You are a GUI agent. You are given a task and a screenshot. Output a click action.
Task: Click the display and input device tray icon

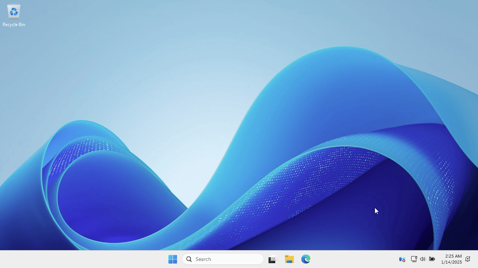coord(414,259)
